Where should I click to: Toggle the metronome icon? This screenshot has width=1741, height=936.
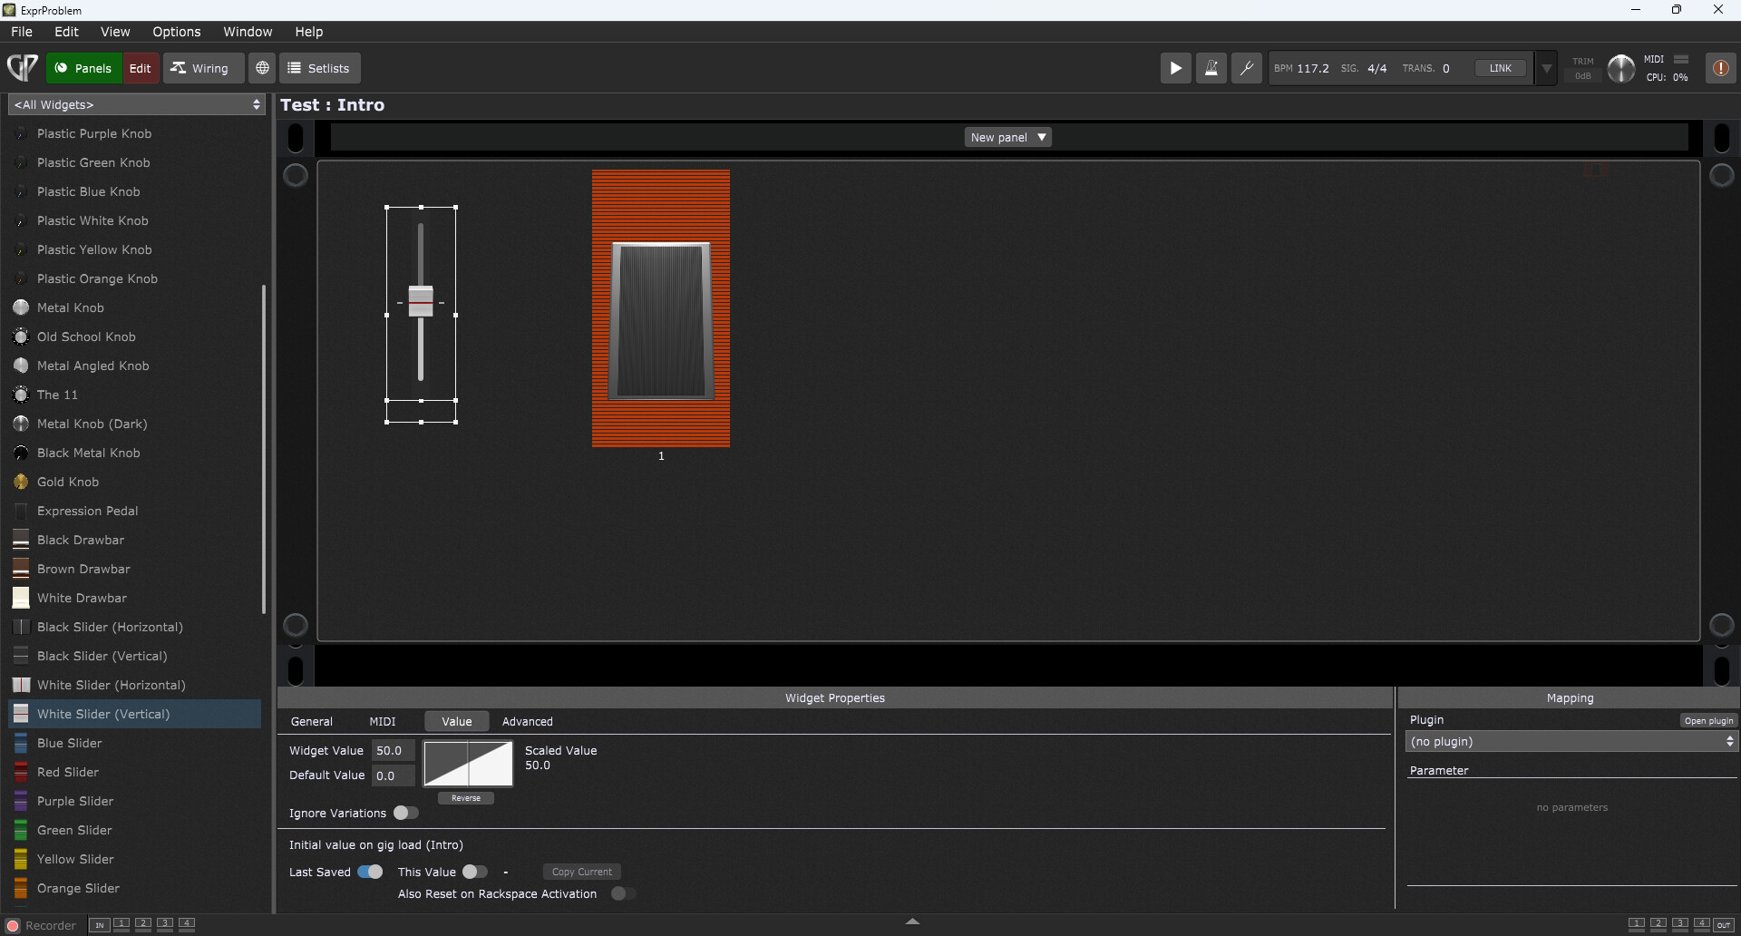tap(1211, 68)
